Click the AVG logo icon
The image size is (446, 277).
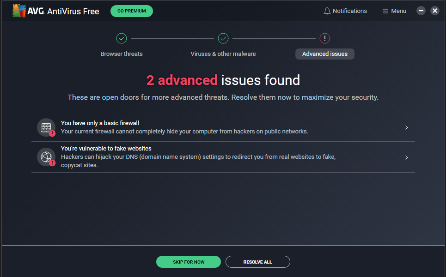pos(19,11)
